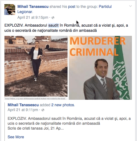Visit the Partidul Legionar group

pyautogui.click(x=105, y=7)
